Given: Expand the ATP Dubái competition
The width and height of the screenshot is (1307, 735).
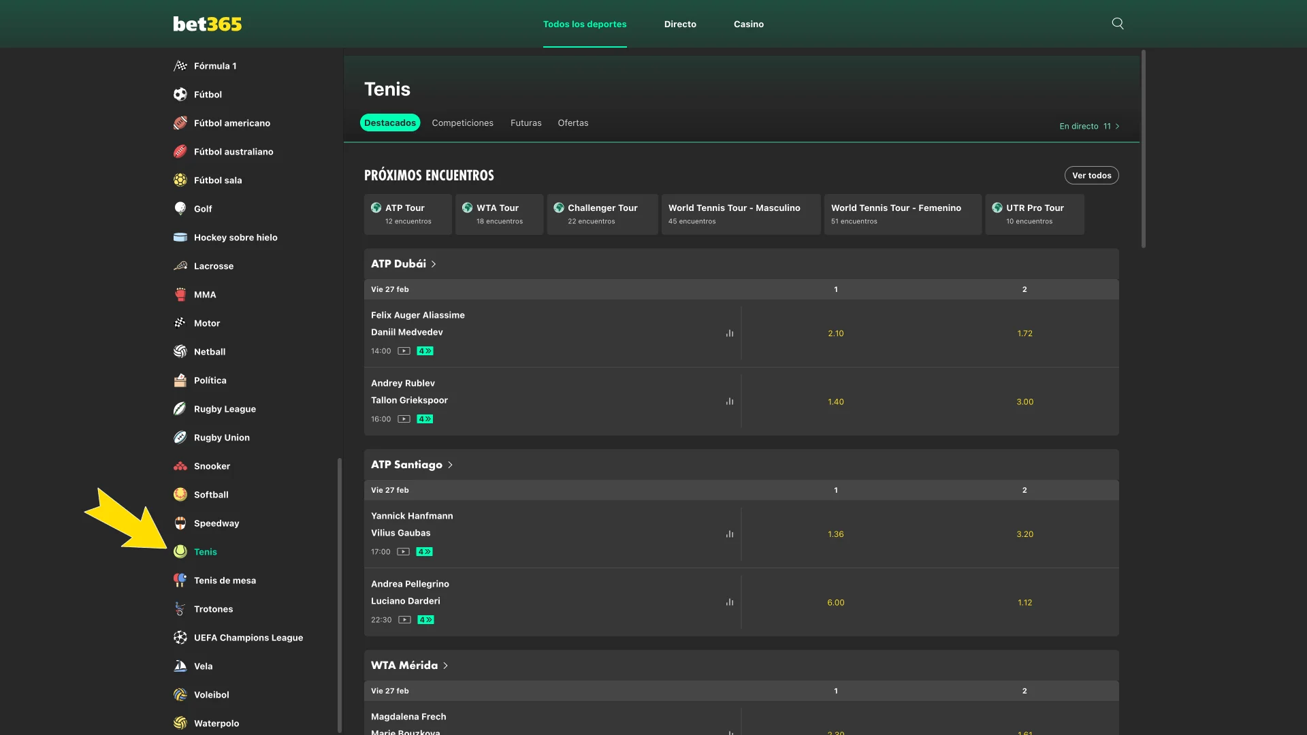Looking at the screenshot, I should pos(434,263).
